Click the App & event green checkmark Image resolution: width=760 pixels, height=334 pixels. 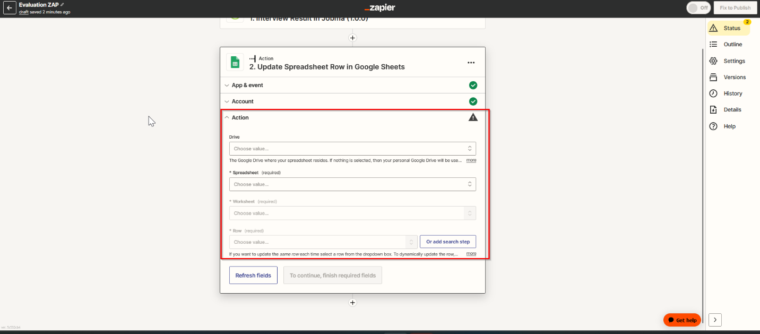click(x=473, y=85)
